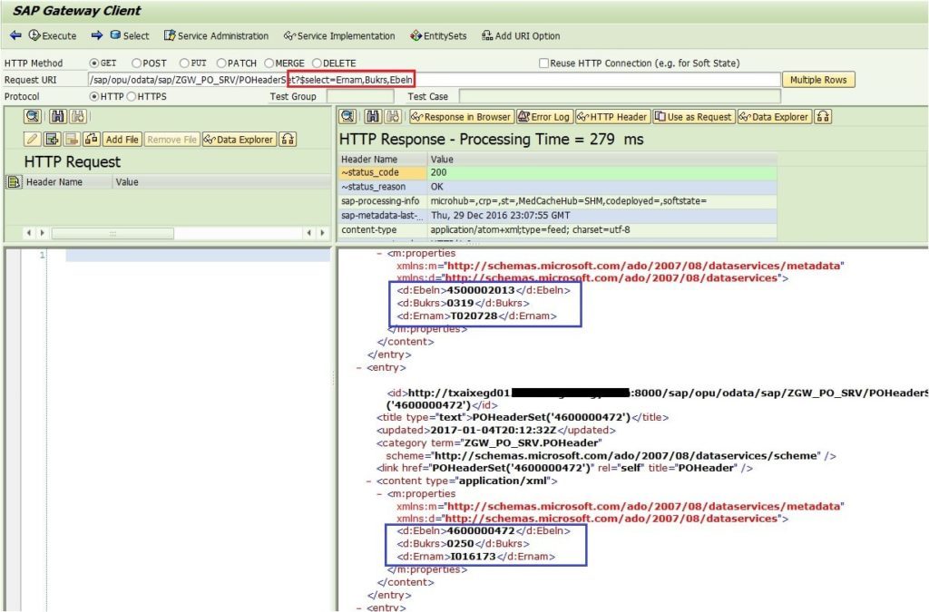
Task: Select the DELETE HTTP method
Action: point(317,63)
